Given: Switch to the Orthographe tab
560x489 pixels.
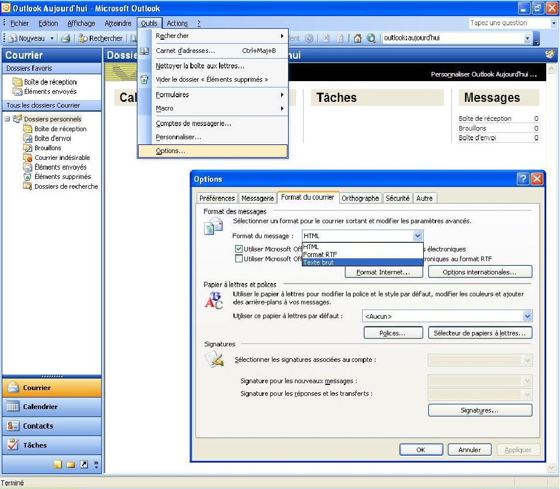Looking at the screenshot, I should pyautogui.click(x=360, y=198).
